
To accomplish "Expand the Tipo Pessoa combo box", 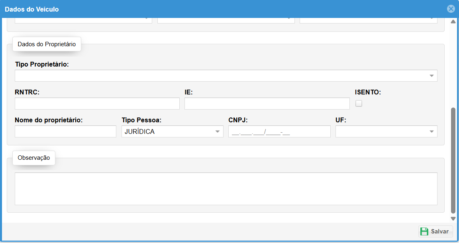I will (172, 131).
